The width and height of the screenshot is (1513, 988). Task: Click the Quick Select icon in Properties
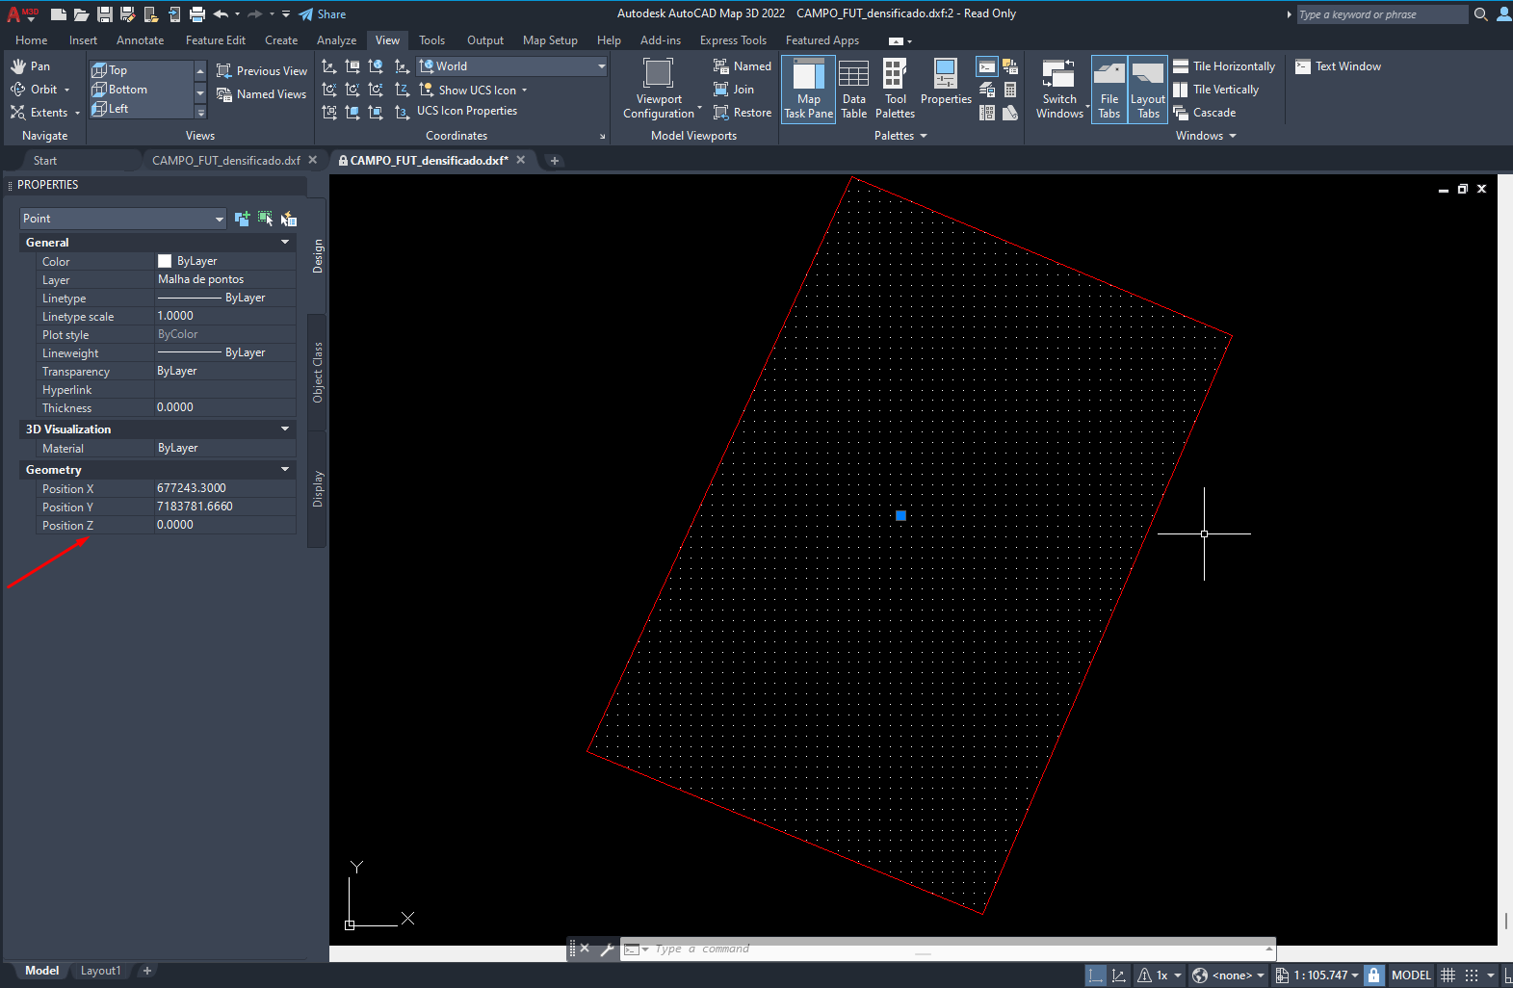coord(289,219)
